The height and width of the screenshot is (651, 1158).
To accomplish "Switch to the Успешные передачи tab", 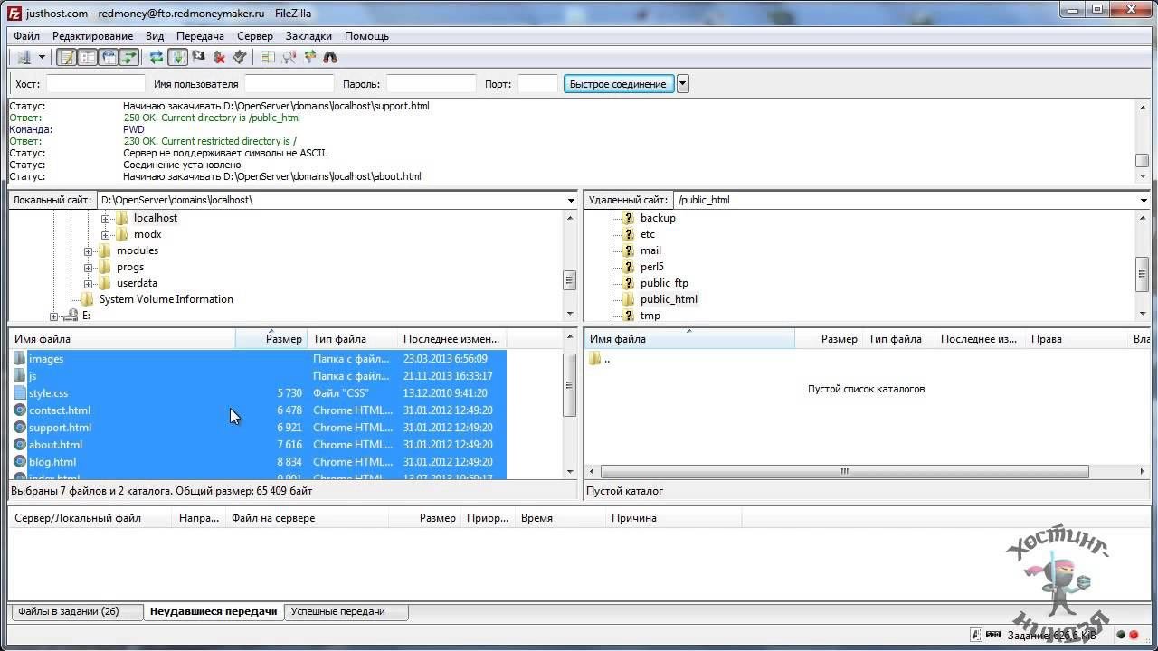I will click(x=337, y=611).
